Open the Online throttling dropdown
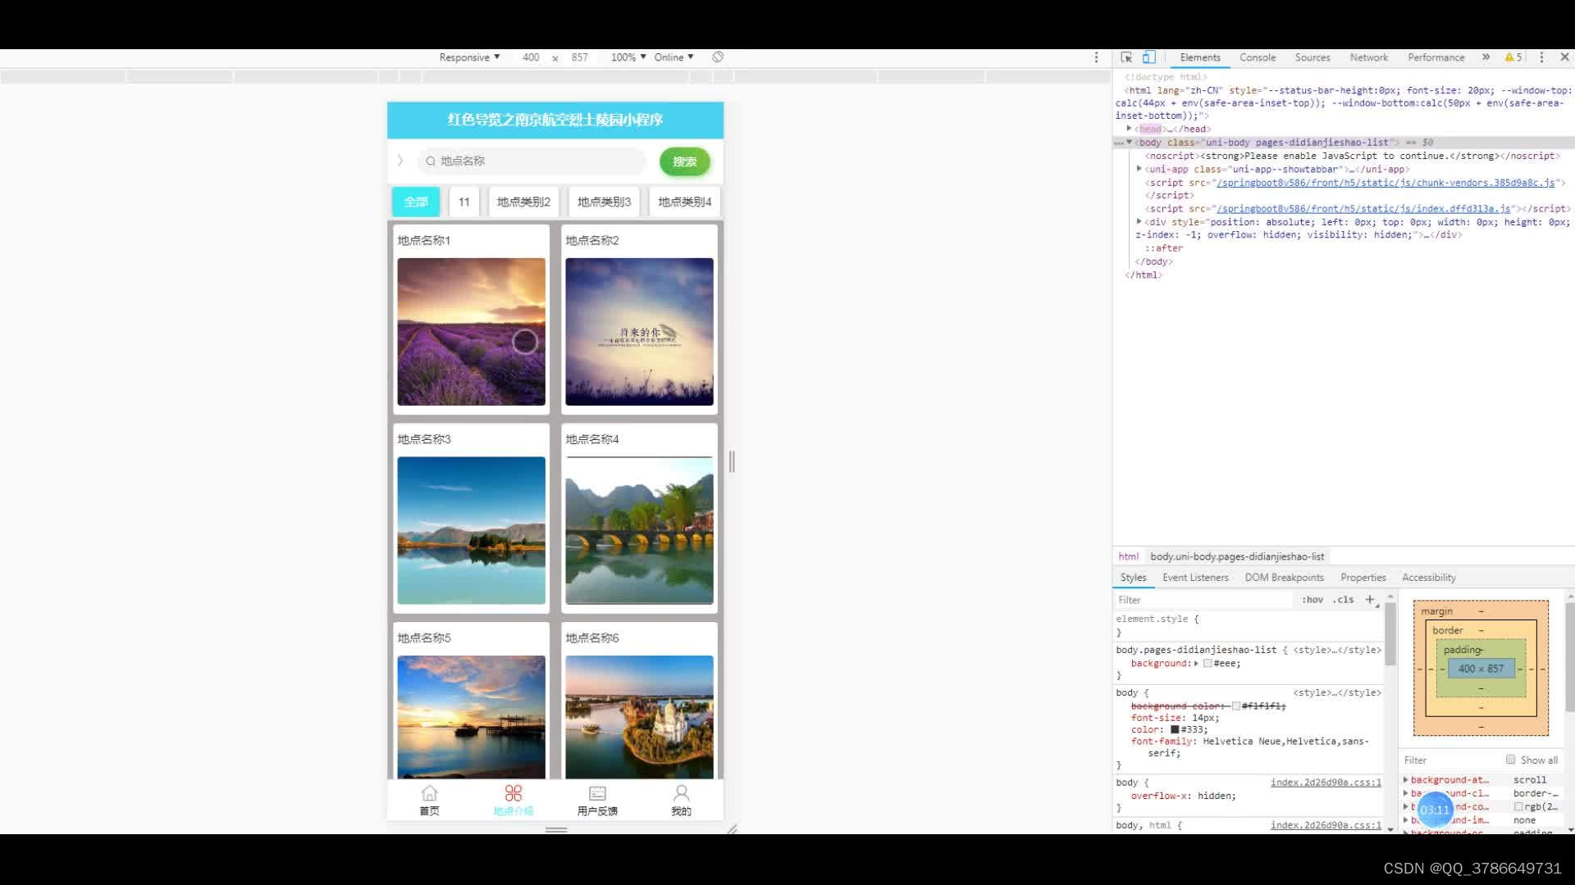This screenshot has width=1575, height=885. click(673, 57)
